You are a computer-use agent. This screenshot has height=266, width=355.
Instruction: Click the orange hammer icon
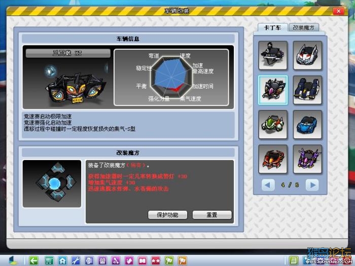(x=182, y=261)
